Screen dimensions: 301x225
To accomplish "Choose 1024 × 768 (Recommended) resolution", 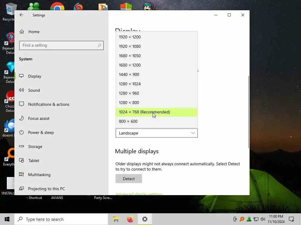I will point(156,112).
